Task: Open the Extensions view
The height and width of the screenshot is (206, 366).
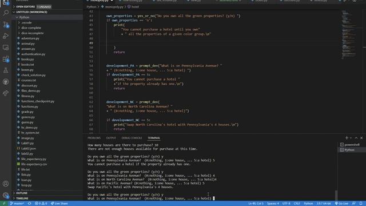Action: [6, 59]
